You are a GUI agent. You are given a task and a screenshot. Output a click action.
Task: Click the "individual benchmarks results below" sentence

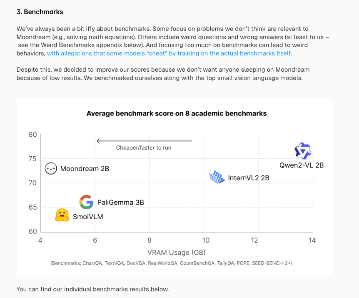coord(92,289)
